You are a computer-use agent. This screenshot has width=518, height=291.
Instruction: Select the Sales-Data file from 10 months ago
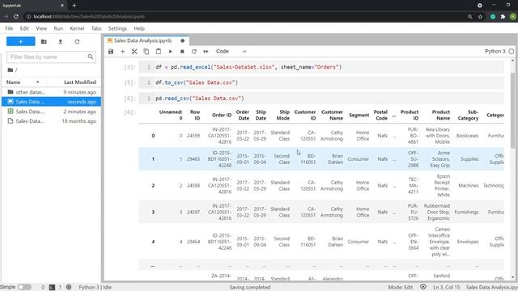click(51, 121)
